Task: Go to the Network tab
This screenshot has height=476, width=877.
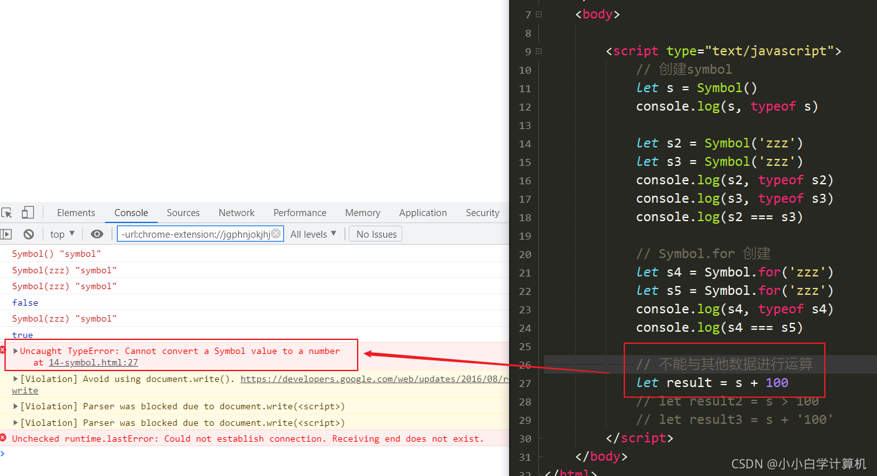Action: tap(237, 213)
